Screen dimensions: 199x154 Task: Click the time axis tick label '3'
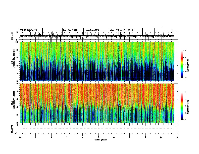coord(67,137)
